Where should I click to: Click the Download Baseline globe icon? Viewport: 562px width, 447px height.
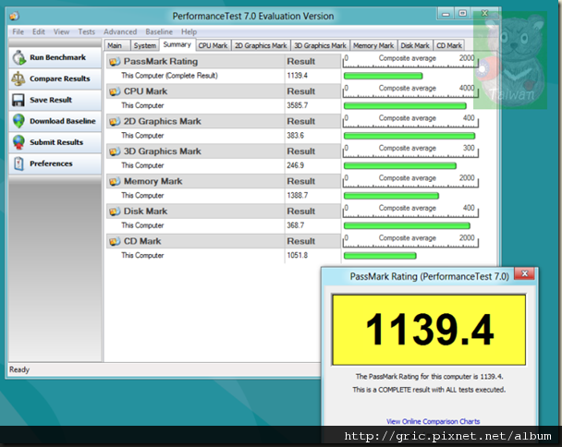point(18,121)
